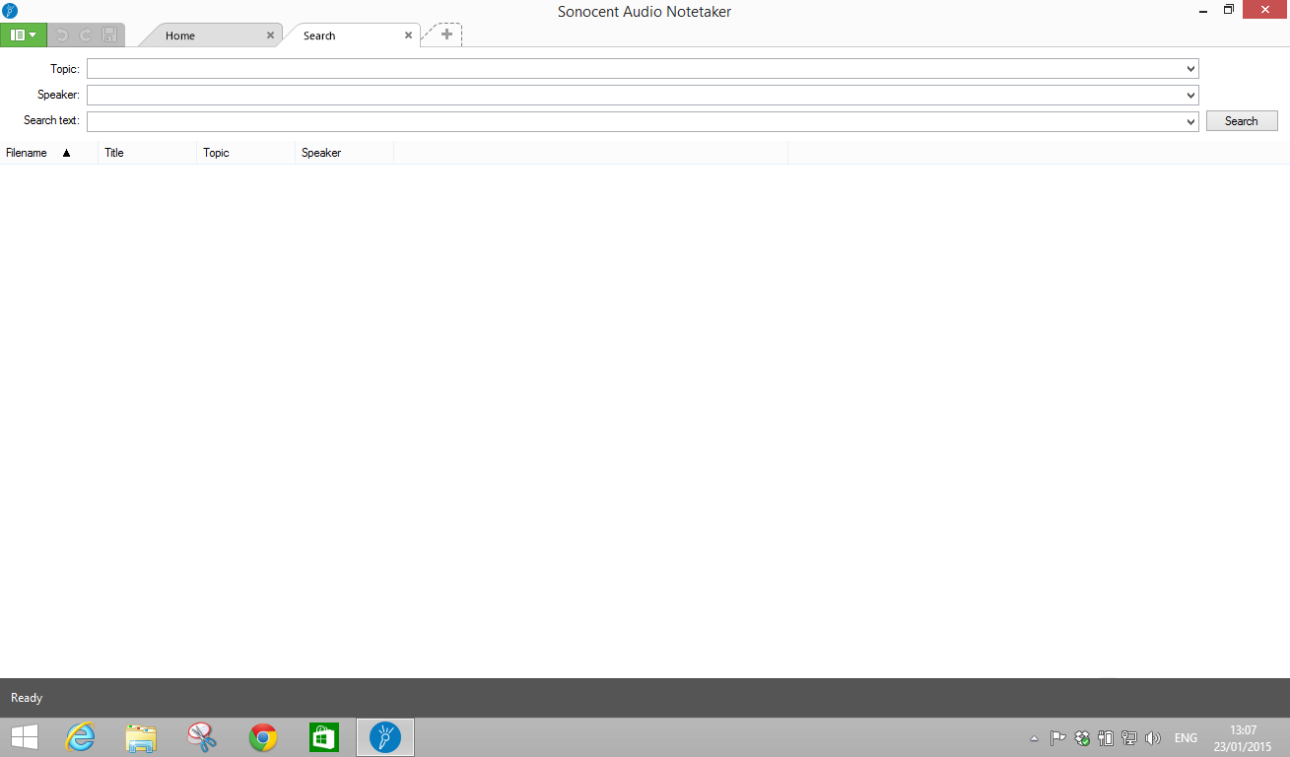
Task: Open File Explorer from taskbar
Action: coord(141,737)
